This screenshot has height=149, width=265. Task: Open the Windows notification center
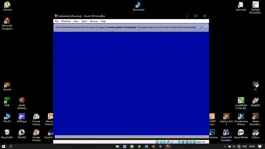pos(260,147)
